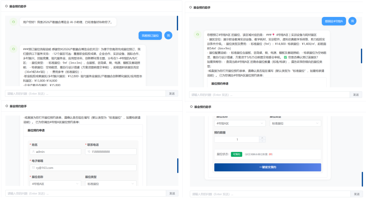Screen dimensions: 366x198
Task: Click the bot avatar beside the 4号馆A区 reply
Action: point(198,34)
